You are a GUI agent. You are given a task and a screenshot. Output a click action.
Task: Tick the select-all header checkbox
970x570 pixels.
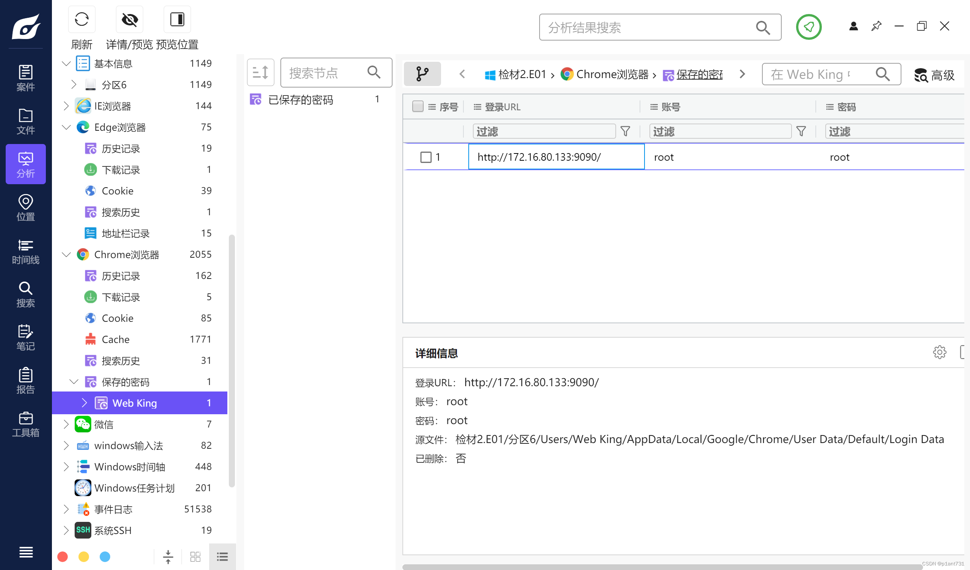418,106
